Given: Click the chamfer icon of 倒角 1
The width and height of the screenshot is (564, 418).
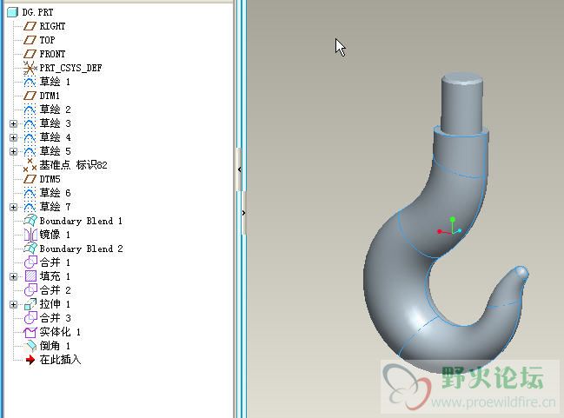Looking at the screenshot, I should click(x=30, y=346).
